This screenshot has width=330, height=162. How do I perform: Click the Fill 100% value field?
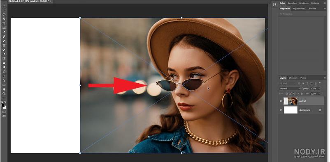coord(314,94)
